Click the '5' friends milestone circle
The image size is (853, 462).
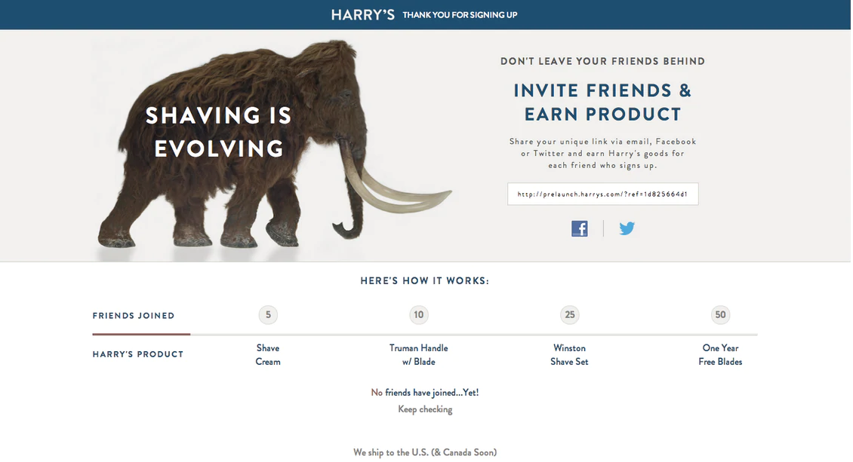(x=268, y=314)
